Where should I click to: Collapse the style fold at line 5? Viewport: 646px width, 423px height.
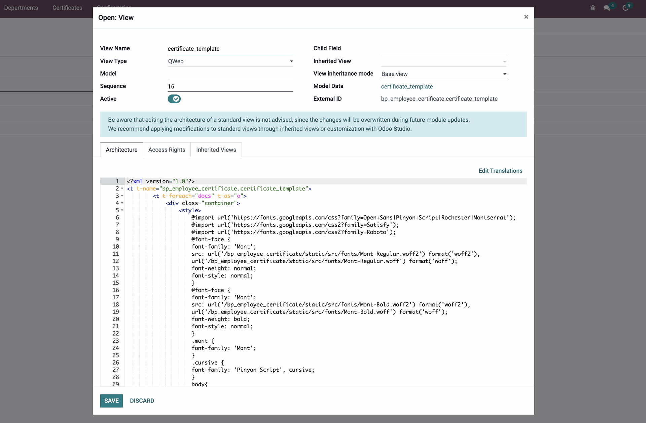click(x=122, y=210)
